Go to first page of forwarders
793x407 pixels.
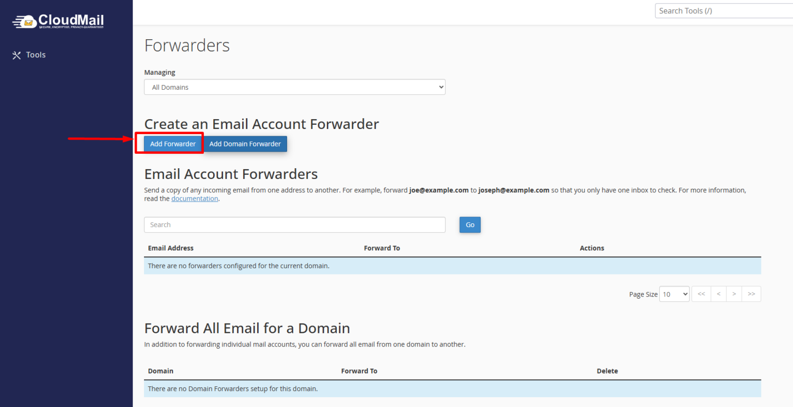tap(701, 294)
